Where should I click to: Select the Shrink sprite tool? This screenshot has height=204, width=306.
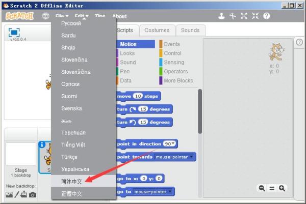[255, 16]
